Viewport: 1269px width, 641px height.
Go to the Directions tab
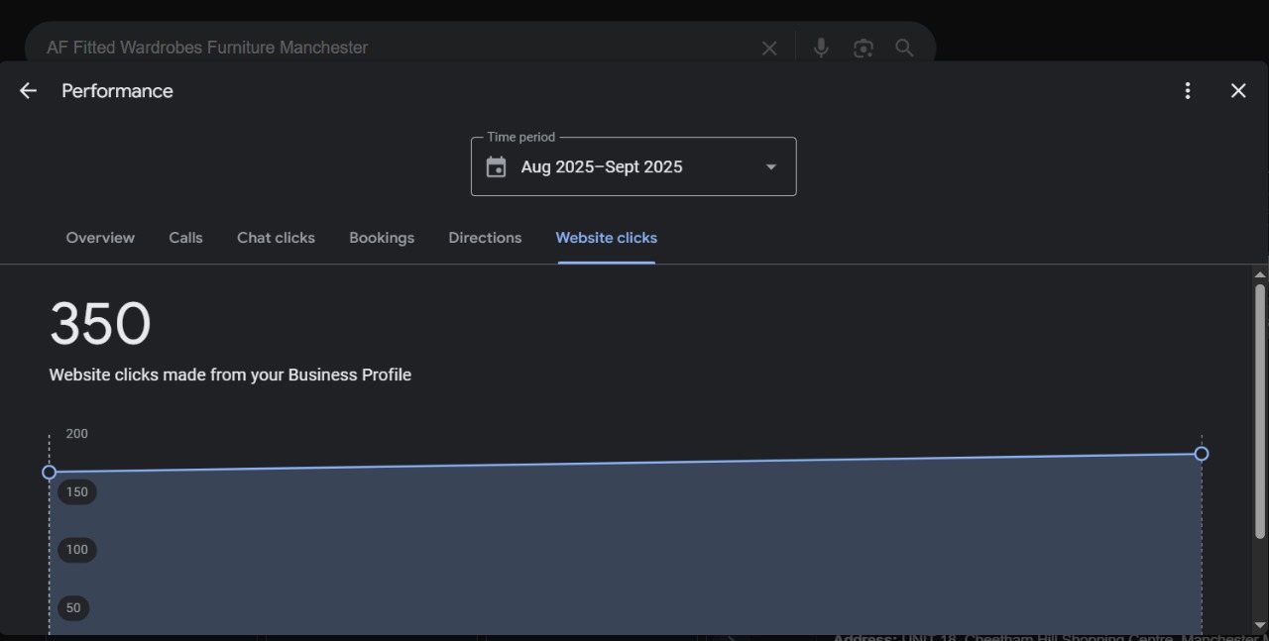coord(485,238)
